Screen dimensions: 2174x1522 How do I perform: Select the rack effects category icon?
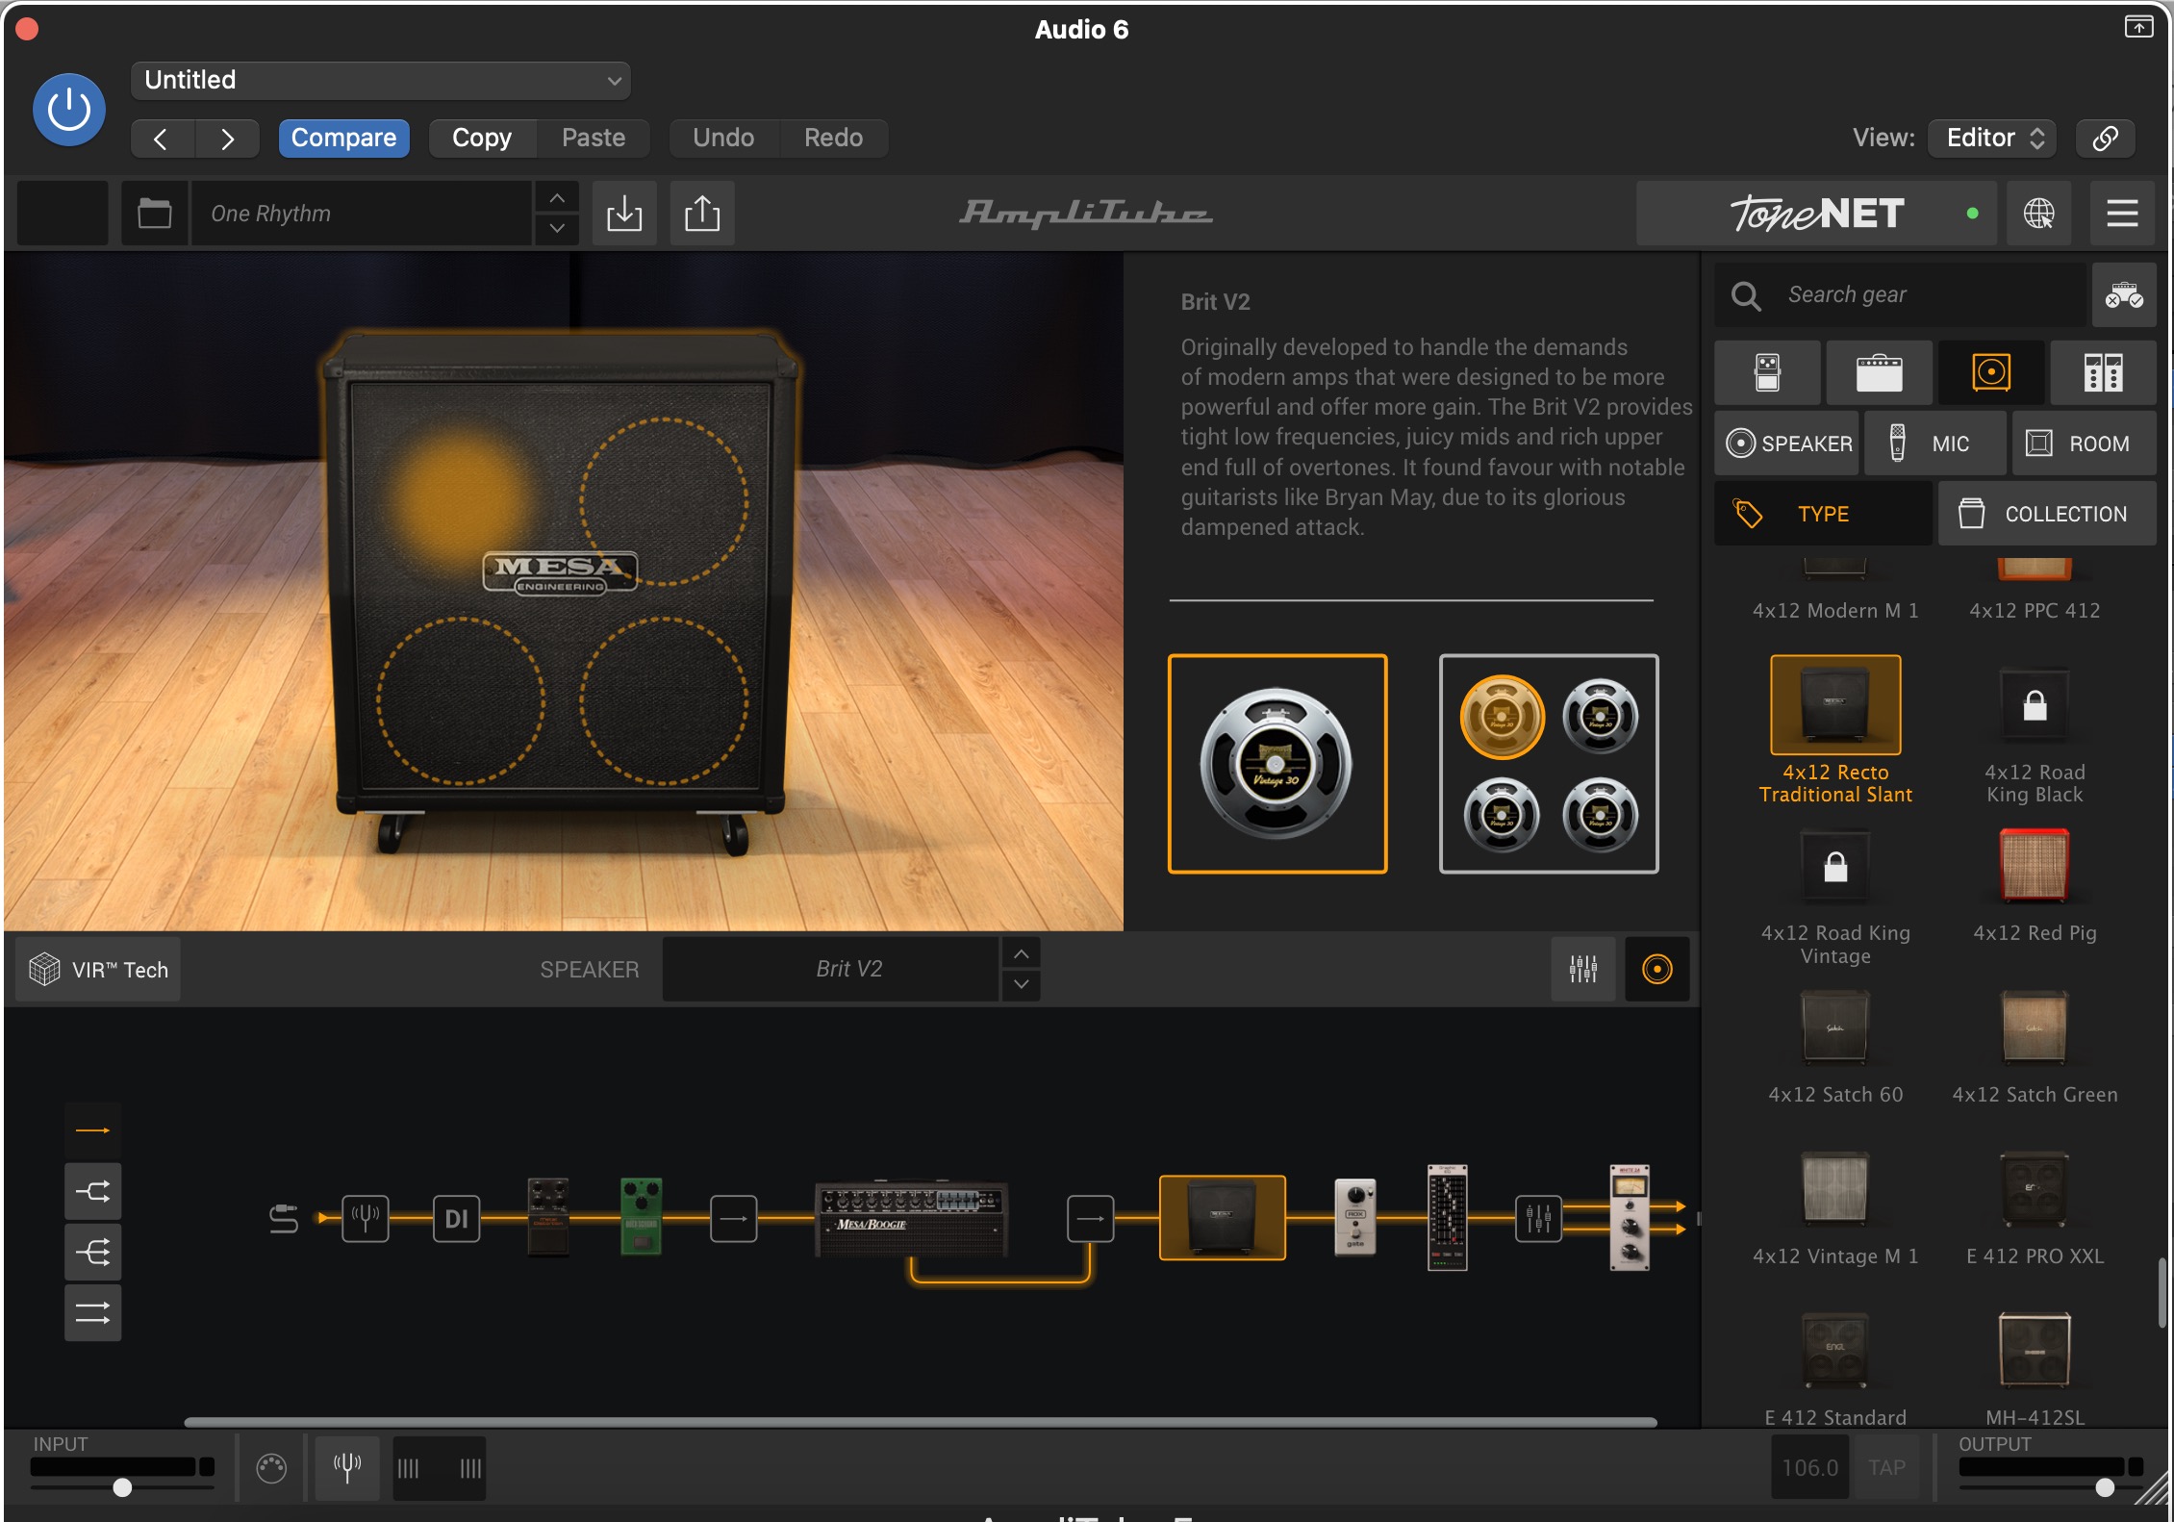(2103, 372)
